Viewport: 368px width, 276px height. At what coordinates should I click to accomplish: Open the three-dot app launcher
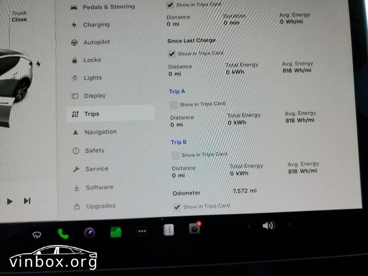tap(142, 231)
